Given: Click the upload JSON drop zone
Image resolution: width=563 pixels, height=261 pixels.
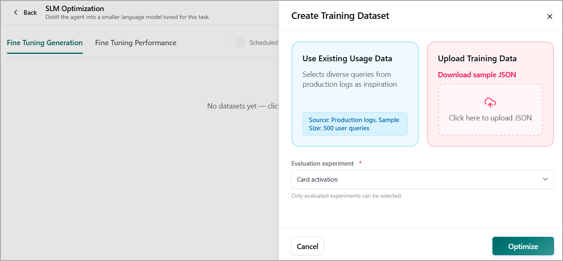Looking at the screenshot, I should 490,110.
